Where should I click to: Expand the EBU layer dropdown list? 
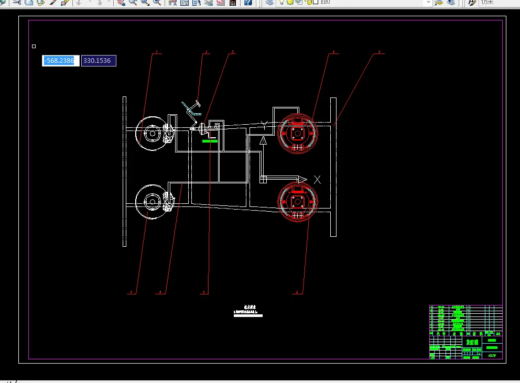(x=428, y=2)
